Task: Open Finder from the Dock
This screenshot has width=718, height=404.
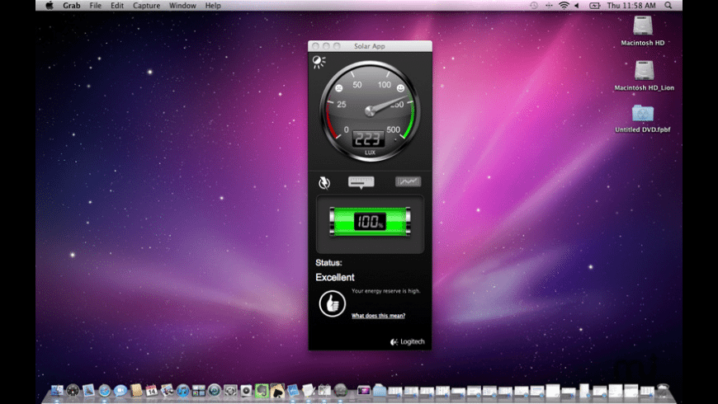Action: [57, 390]
